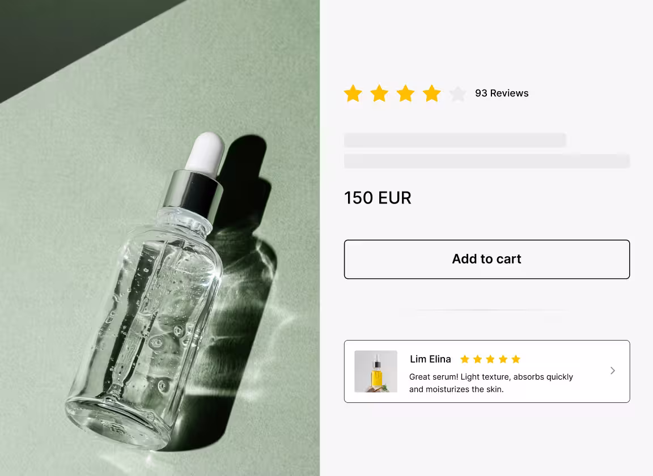Expand Lim Elina's review with chevron arrow
653x476 pixels.
pos(613,371)
